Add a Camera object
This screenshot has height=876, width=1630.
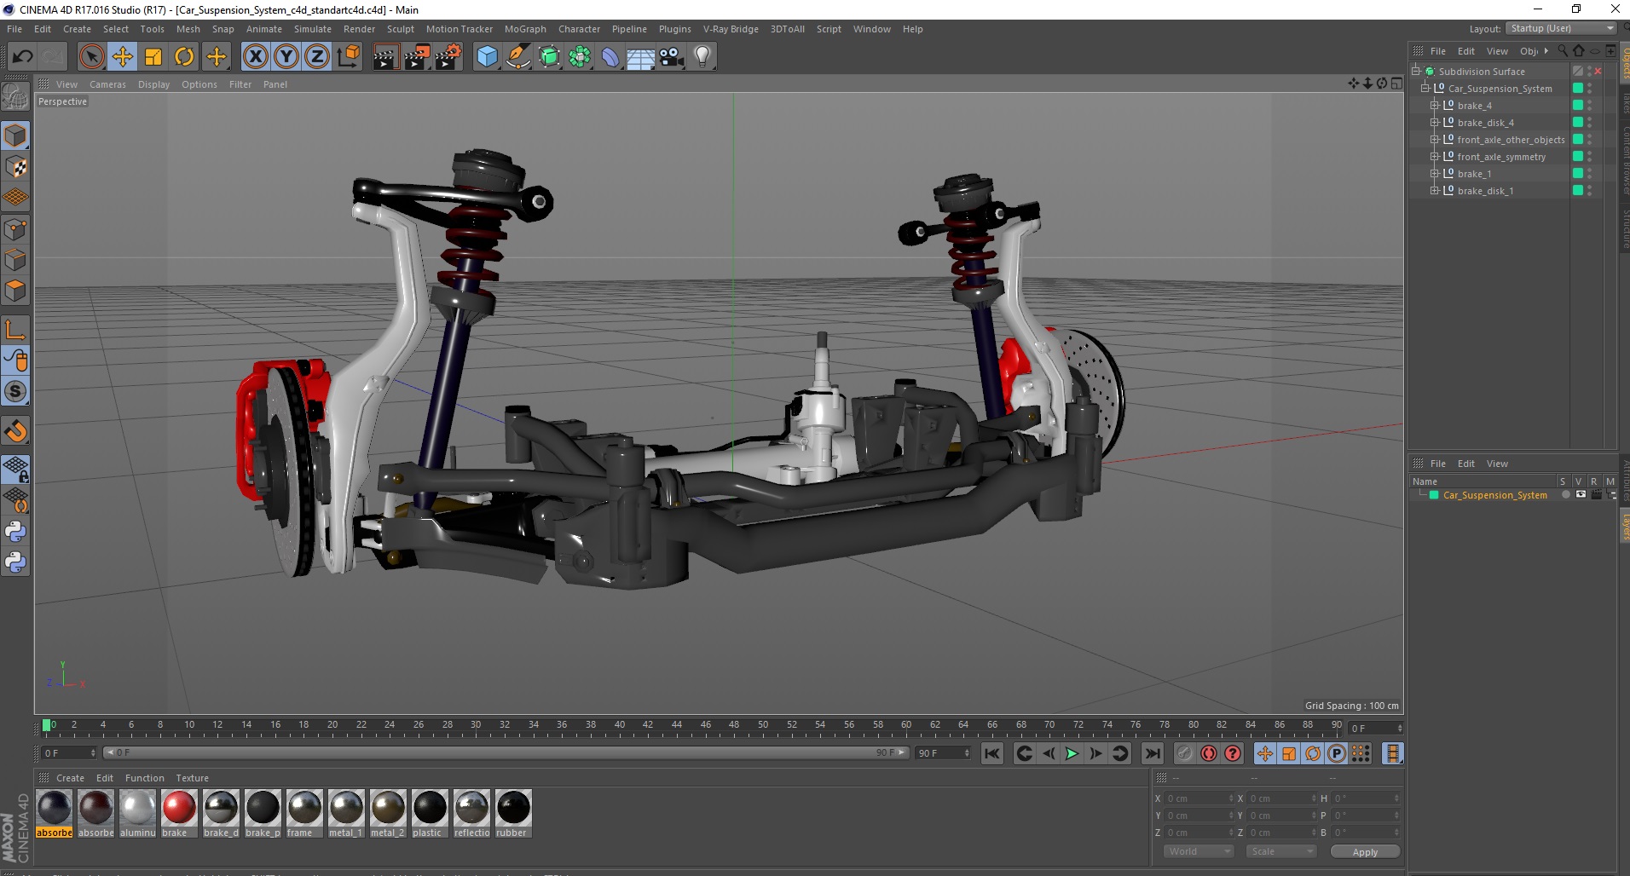coord(672,57)
